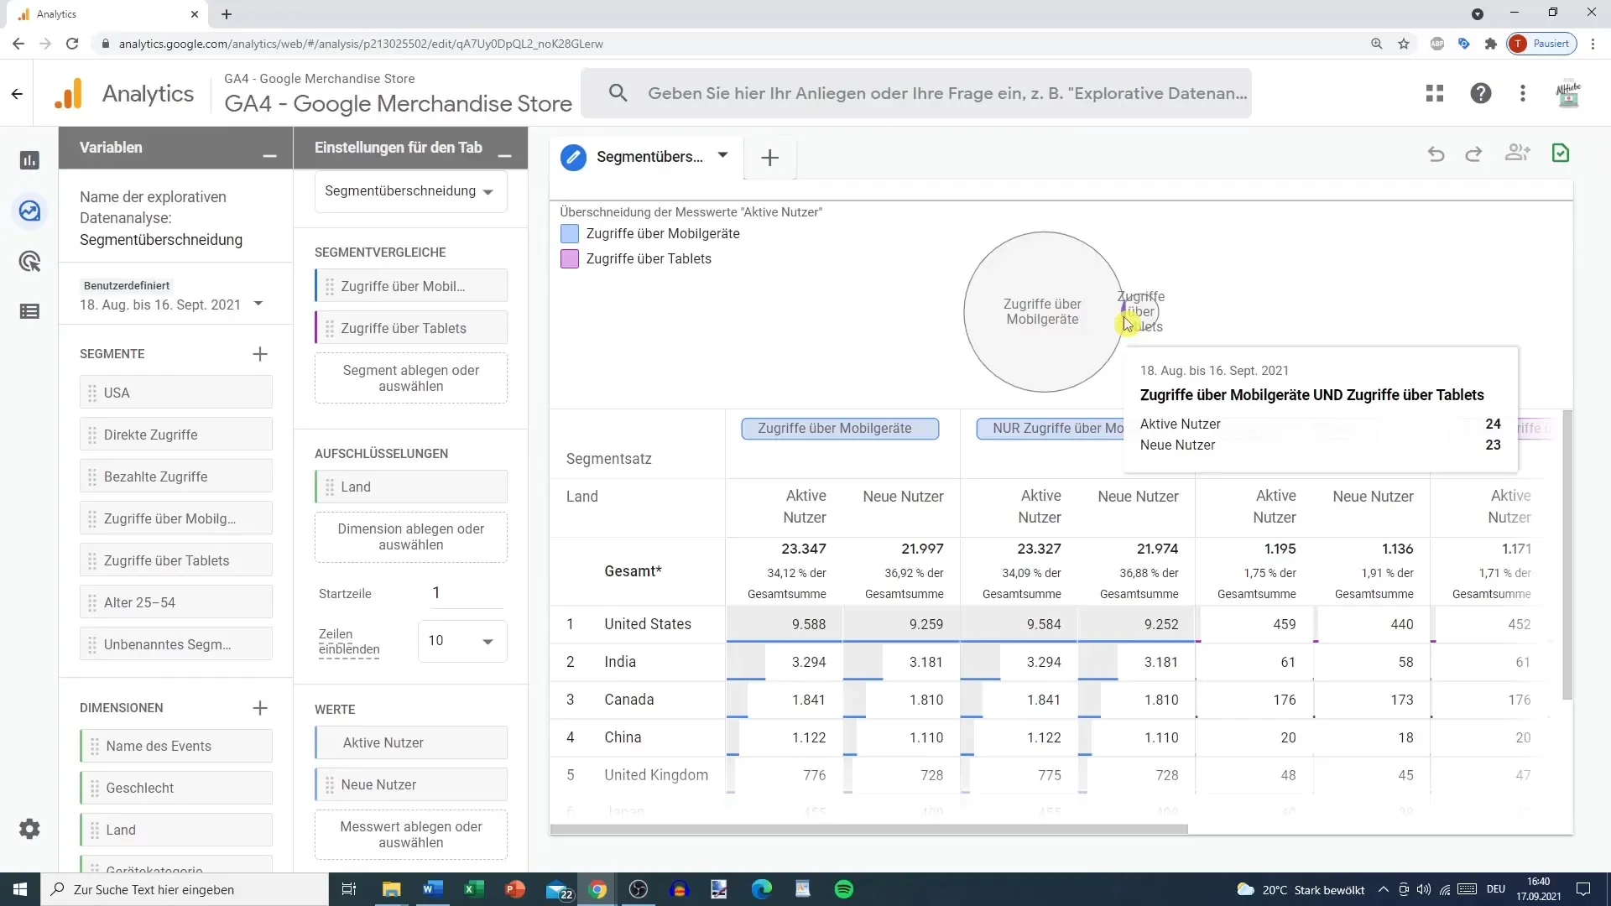
Task: Open the Advertising icon in left sidebar
Action: pos(29,261)
